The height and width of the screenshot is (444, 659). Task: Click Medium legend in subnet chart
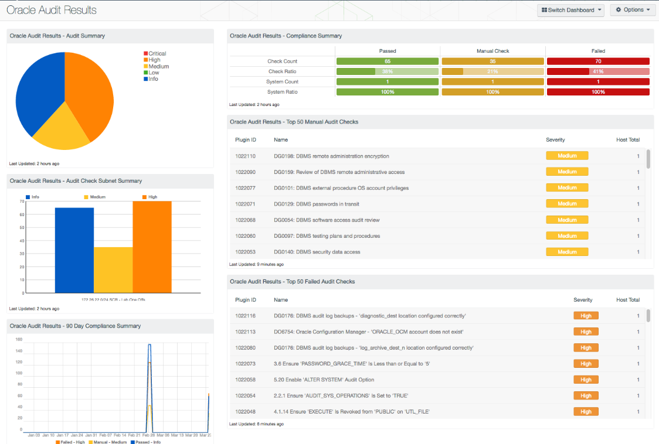[x=94, y=197]
